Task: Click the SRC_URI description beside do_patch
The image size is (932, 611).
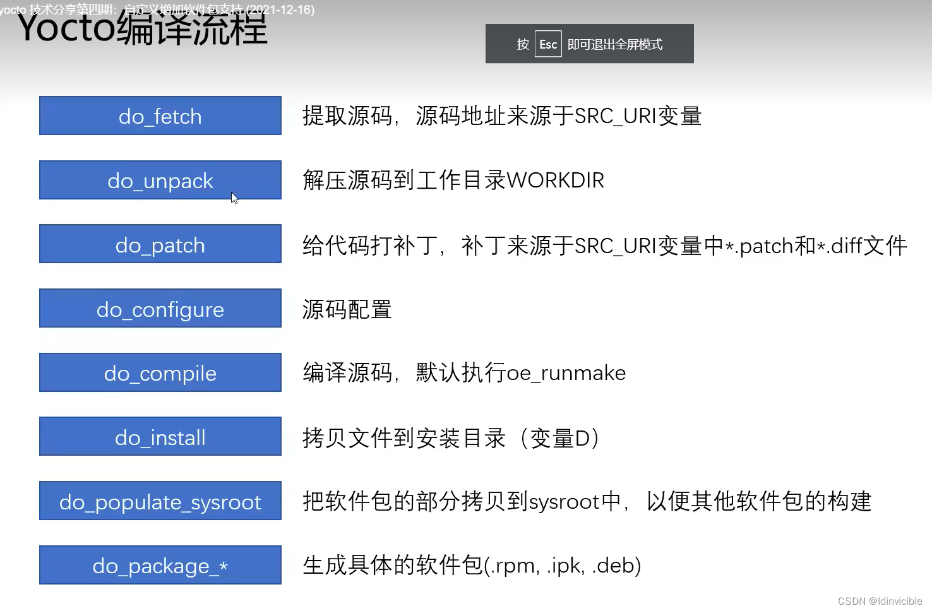Action: click(x=603, y=245)
